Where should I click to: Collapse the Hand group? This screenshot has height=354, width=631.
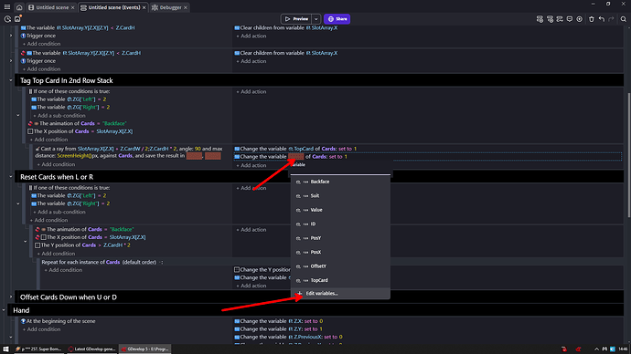pos(4,310)
